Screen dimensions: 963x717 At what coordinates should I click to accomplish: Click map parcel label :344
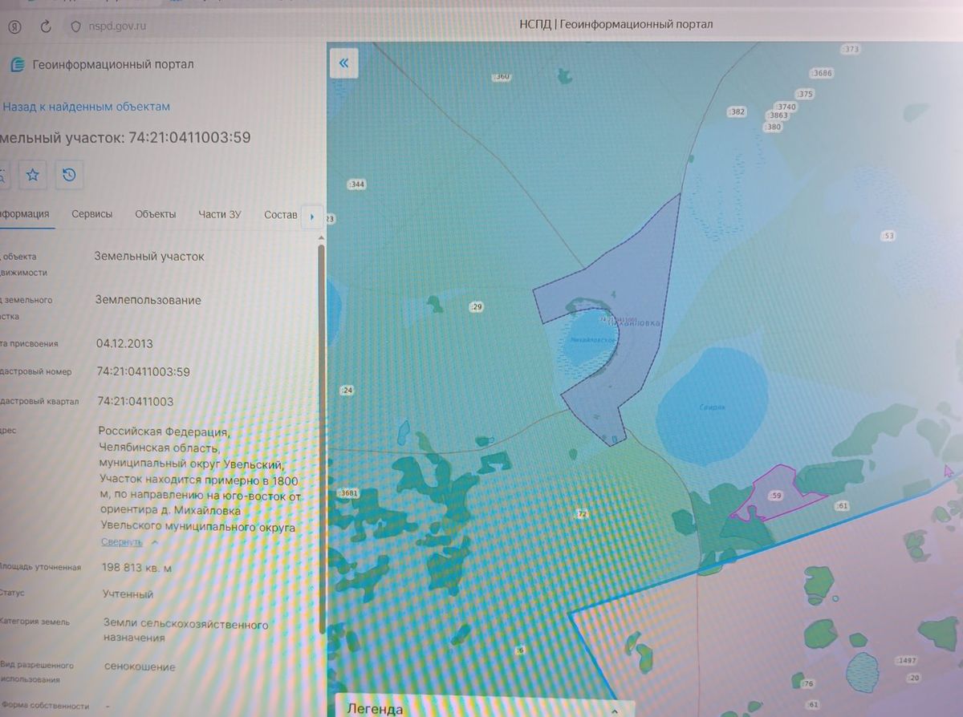pos(357,185)
